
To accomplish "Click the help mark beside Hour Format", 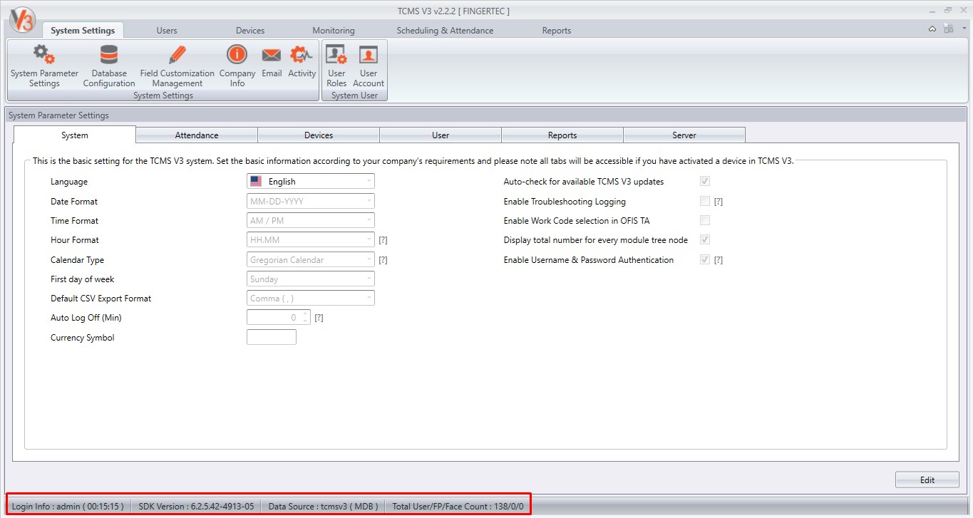I will pyautogui.click(x=383, y=241).
